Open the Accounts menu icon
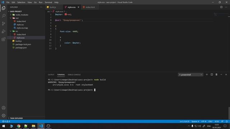 [4, 108]
